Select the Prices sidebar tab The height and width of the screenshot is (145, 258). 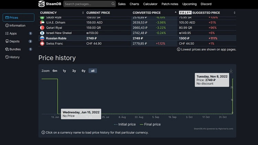point(19,18)
